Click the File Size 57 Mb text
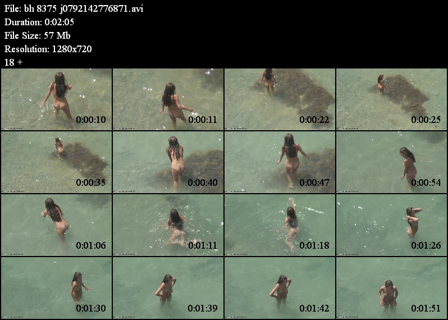The image size is (448, 320). click(x=38, y=35)
